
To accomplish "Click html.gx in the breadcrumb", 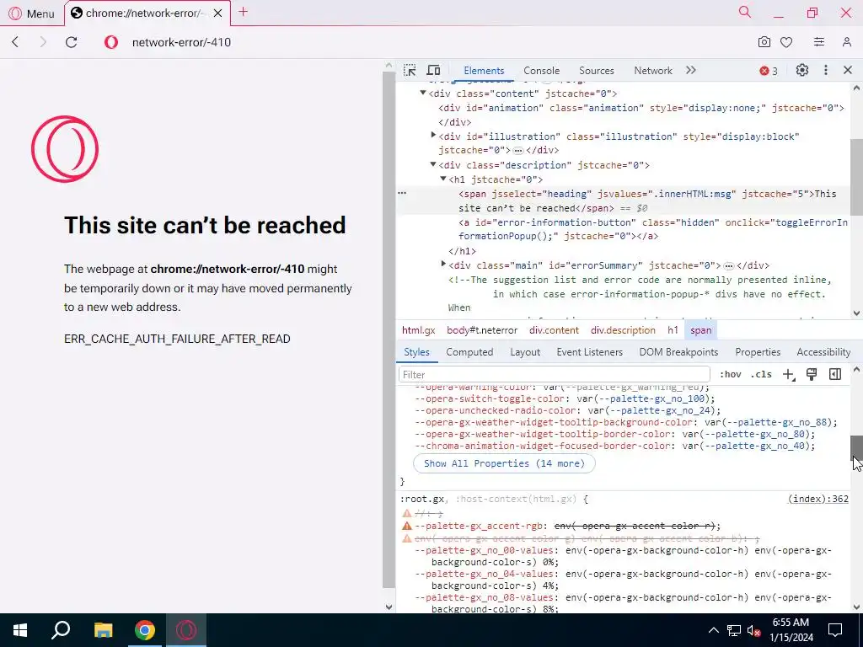I will [x=418, y=330].
